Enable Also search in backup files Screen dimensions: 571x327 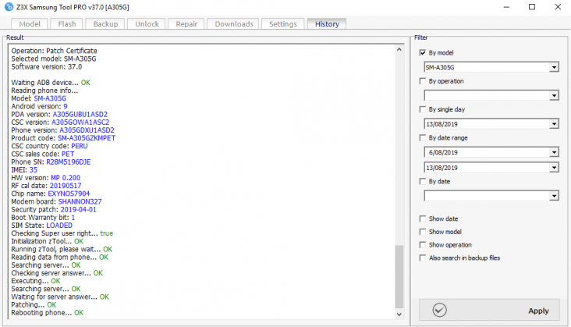(423, 258)
